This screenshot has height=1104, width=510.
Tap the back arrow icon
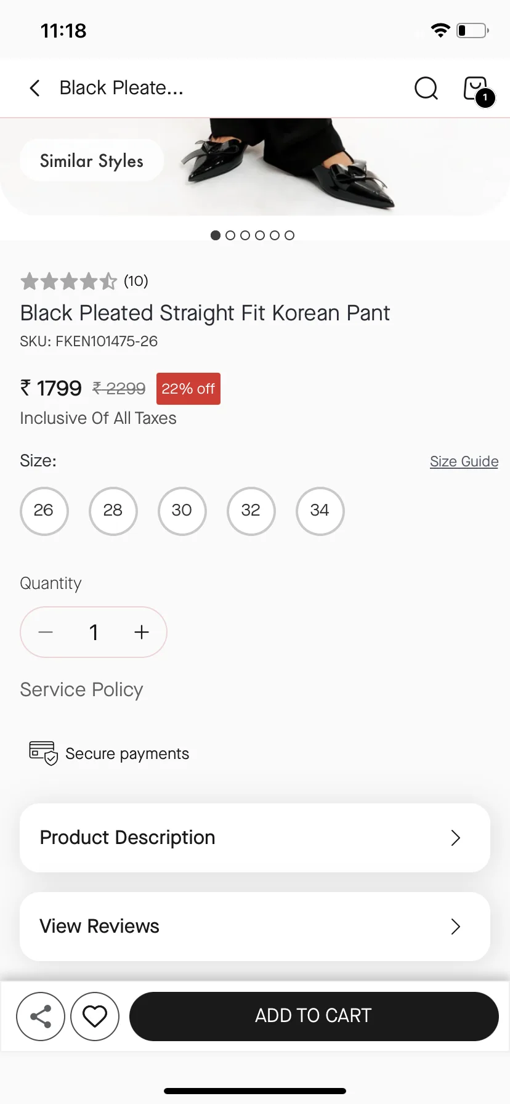(x=35, y=88)
